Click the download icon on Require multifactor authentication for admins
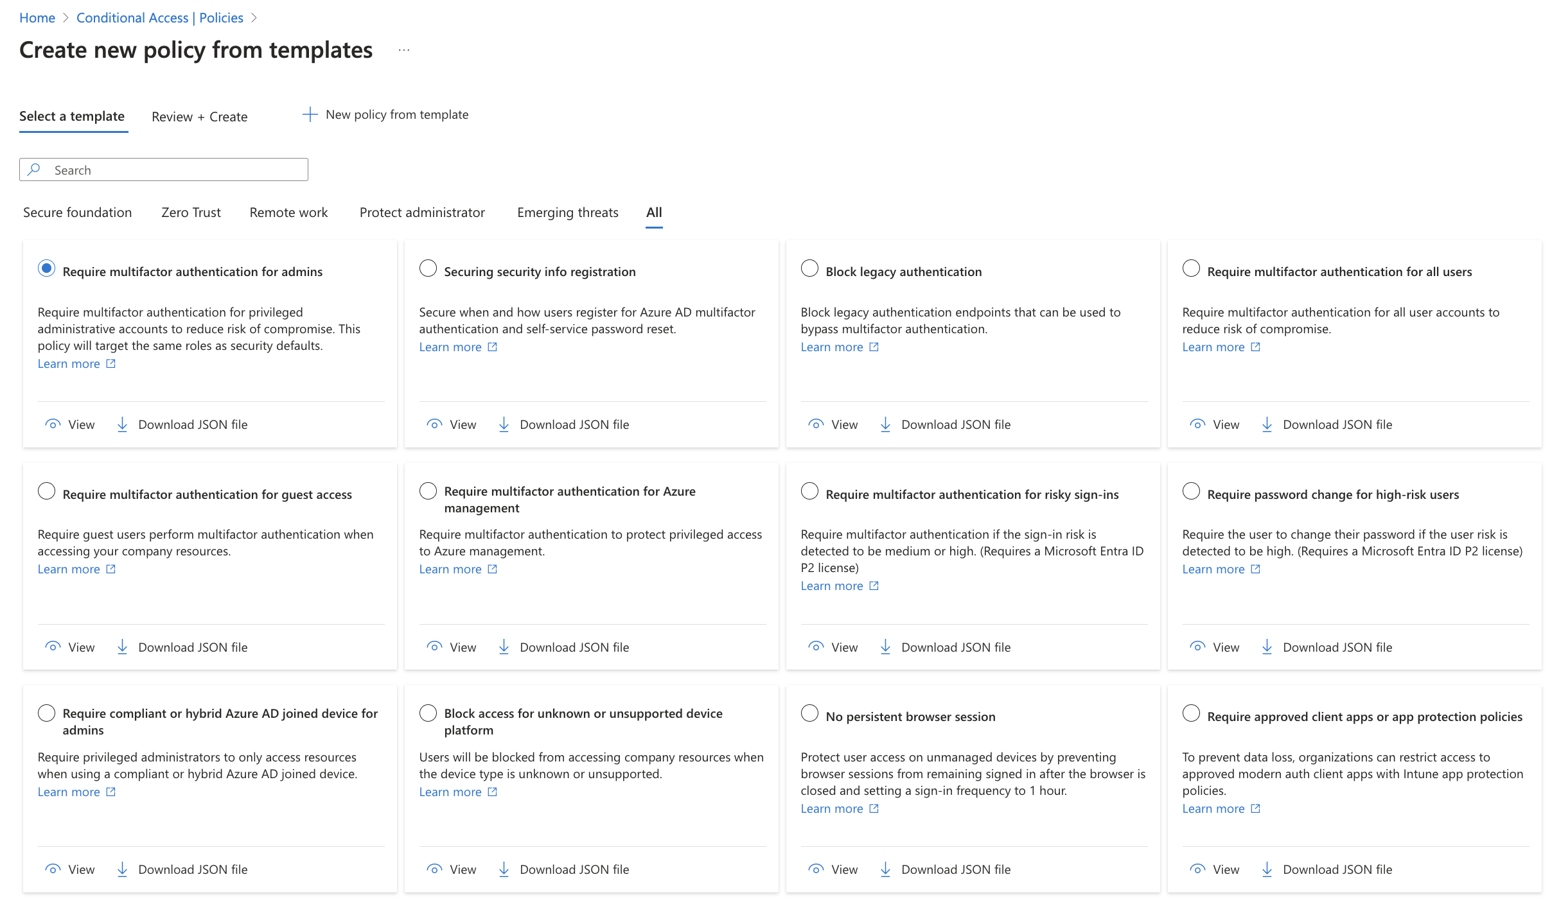1561x904 pixels. click(122, 424)
